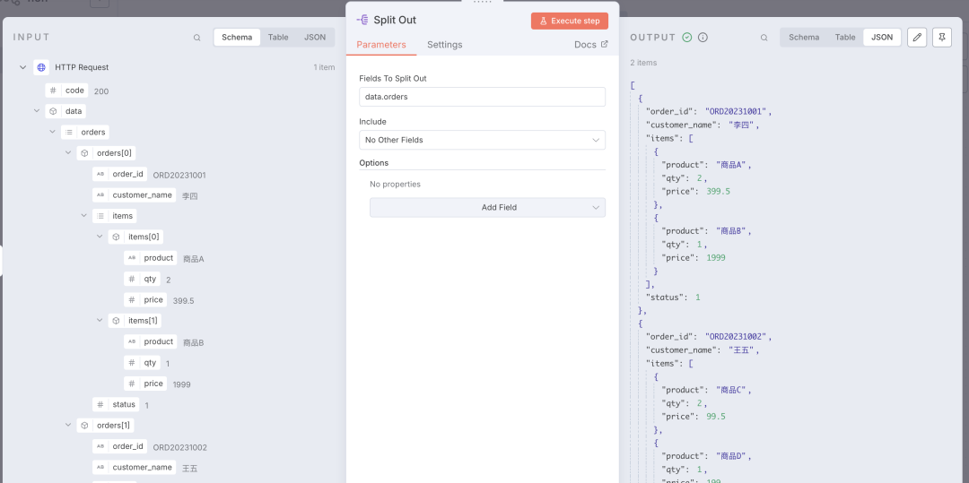This screenshot has height=483, width=969.
Task: Collapse the orders[0] schema node
Action: 68,153
